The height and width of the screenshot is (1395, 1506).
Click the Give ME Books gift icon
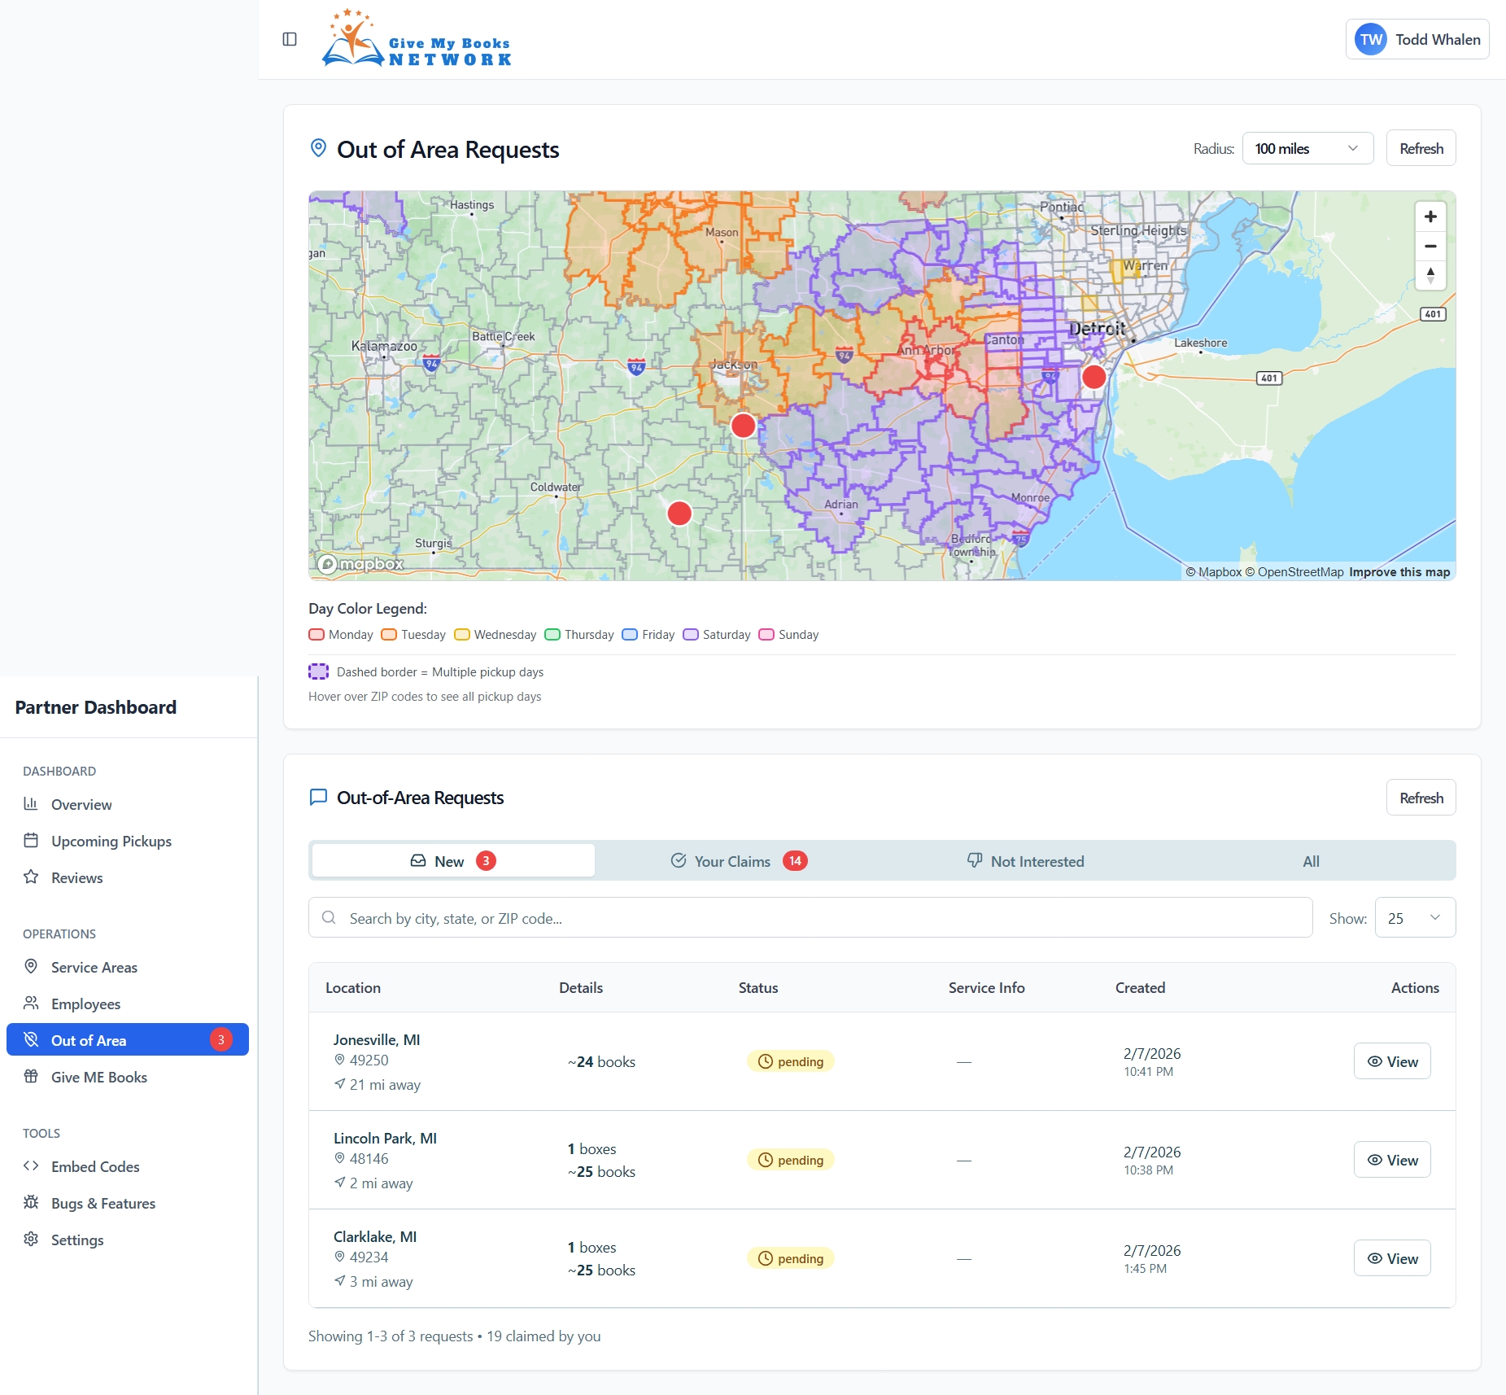pyautogui.click(x=31, y=1076)
